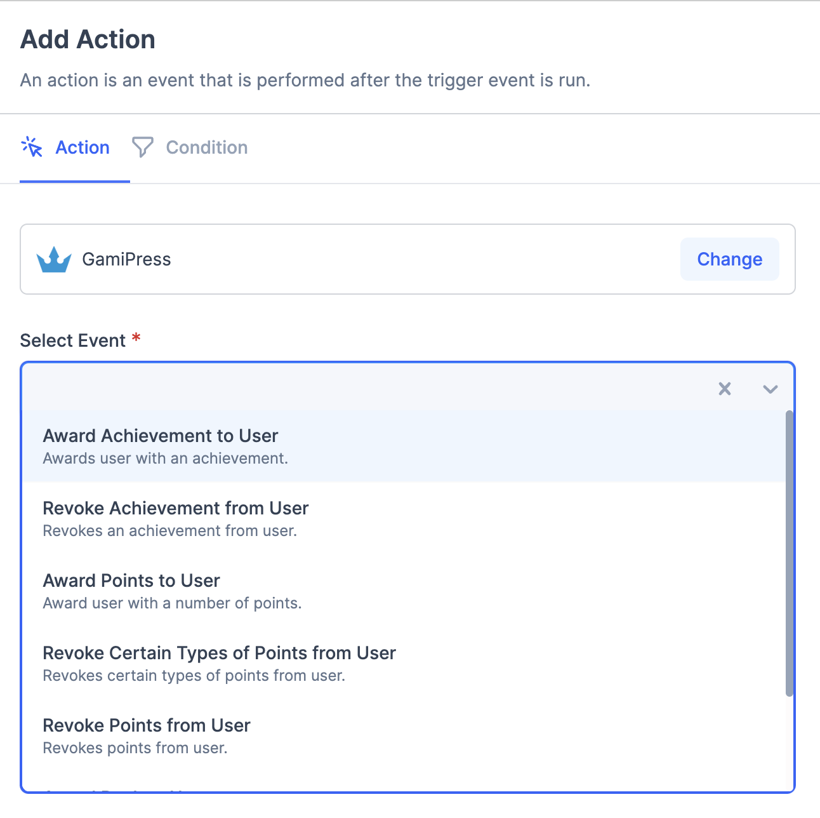
Task: Click the partially visible last event option
Action: (x=127, y=789)
